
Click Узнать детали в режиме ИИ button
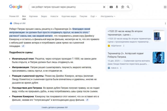click(55, 107)
